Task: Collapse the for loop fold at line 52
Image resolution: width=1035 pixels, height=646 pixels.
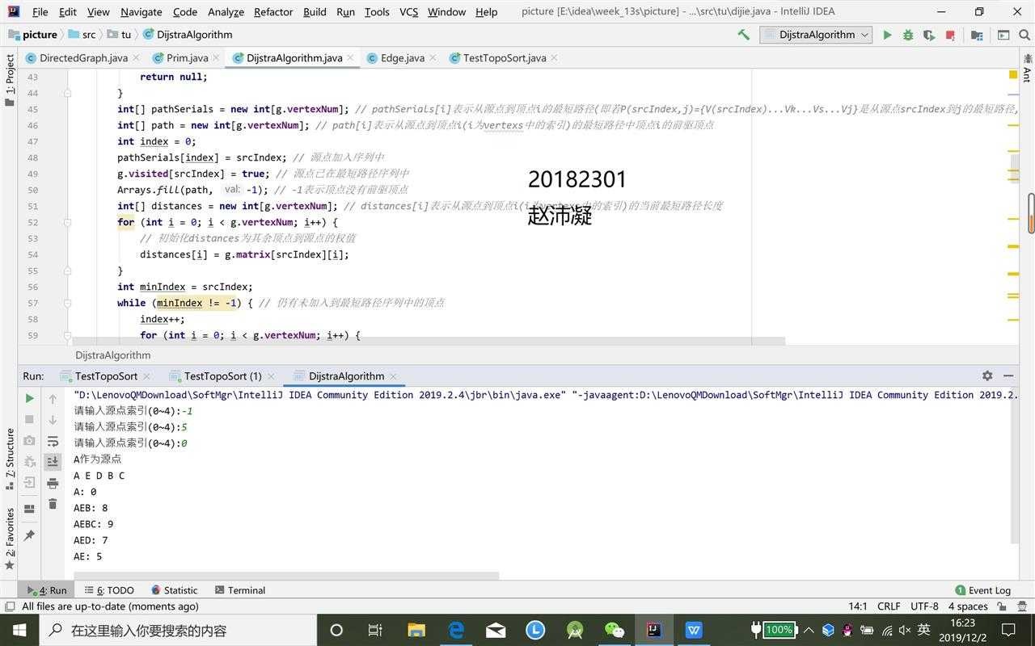Action: (x=68, y=222)
